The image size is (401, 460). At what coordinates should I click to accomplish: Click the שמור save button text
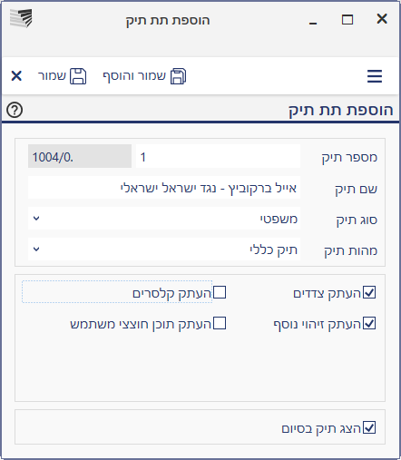coord(52,76)
